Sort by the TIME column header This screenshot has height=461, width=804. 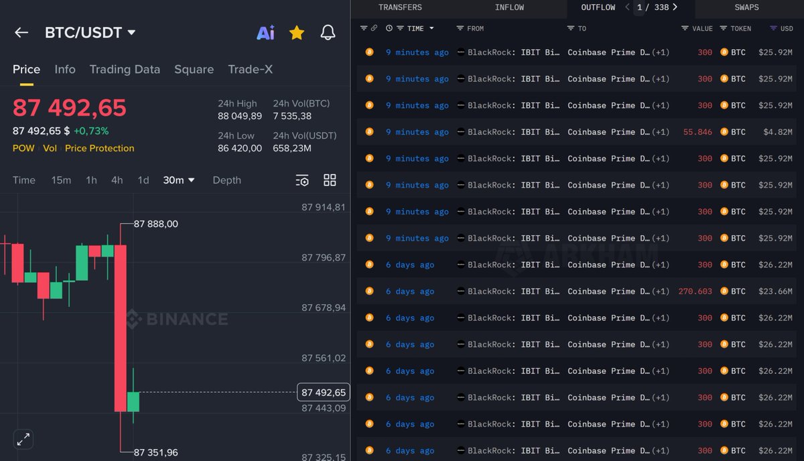(420, 28)
